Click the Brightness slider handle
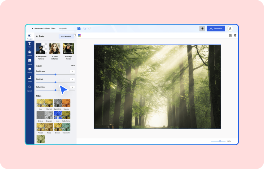 pos(55,74)
